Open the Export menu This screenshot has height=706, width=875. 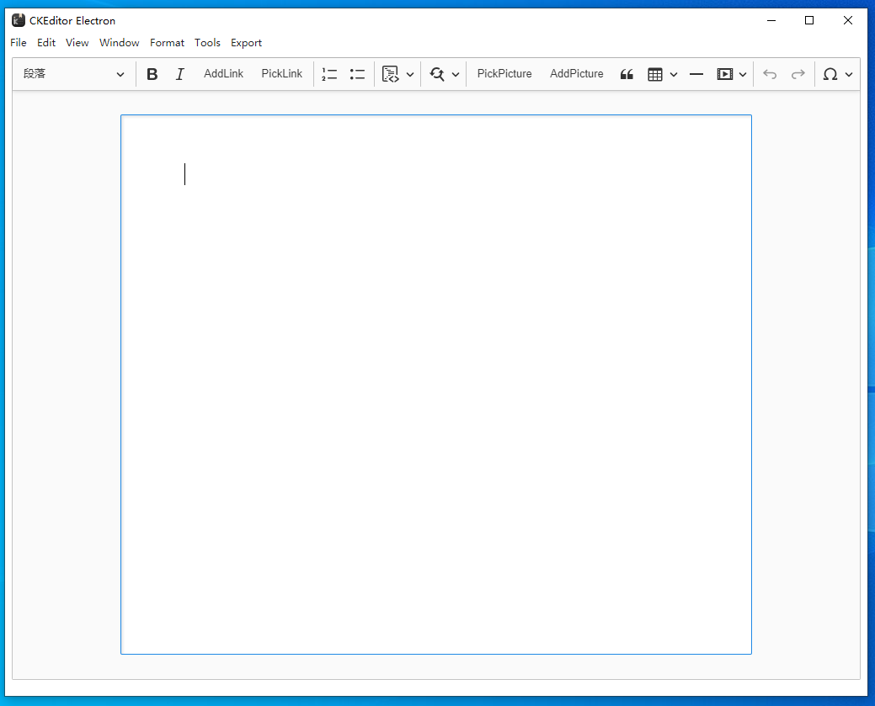[x=246, y=42]
